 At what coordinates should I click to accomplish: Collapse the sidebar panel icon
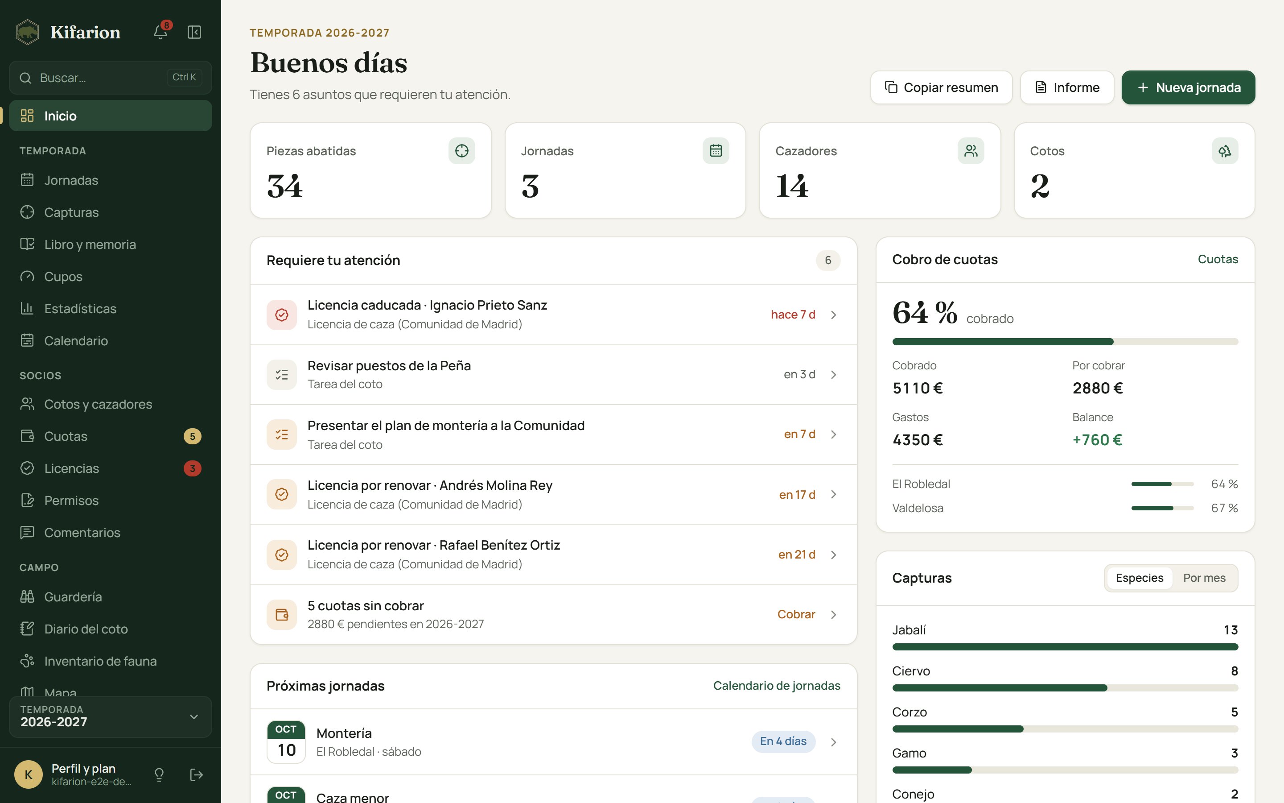pyautogui.click(x=194, y=32)
